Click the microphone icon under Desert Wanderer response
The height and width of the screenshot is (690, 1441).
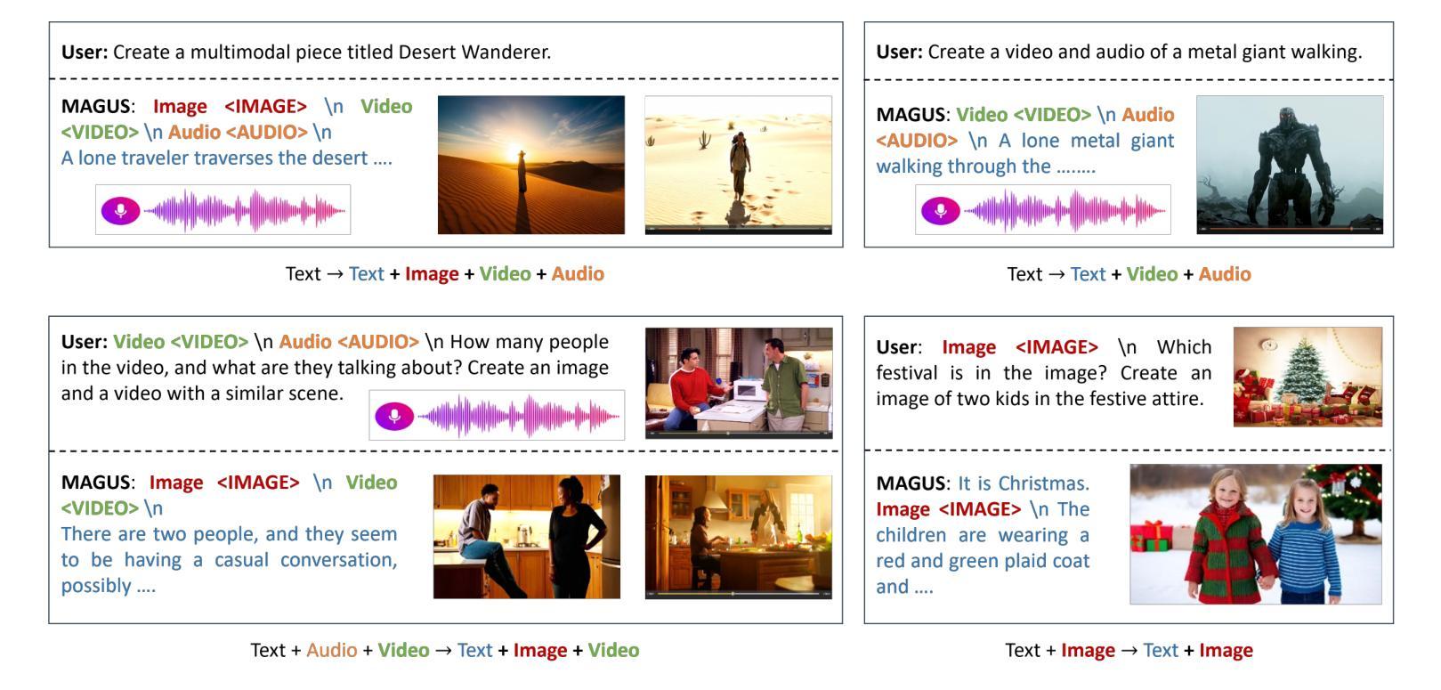click(x=120, y=211)
